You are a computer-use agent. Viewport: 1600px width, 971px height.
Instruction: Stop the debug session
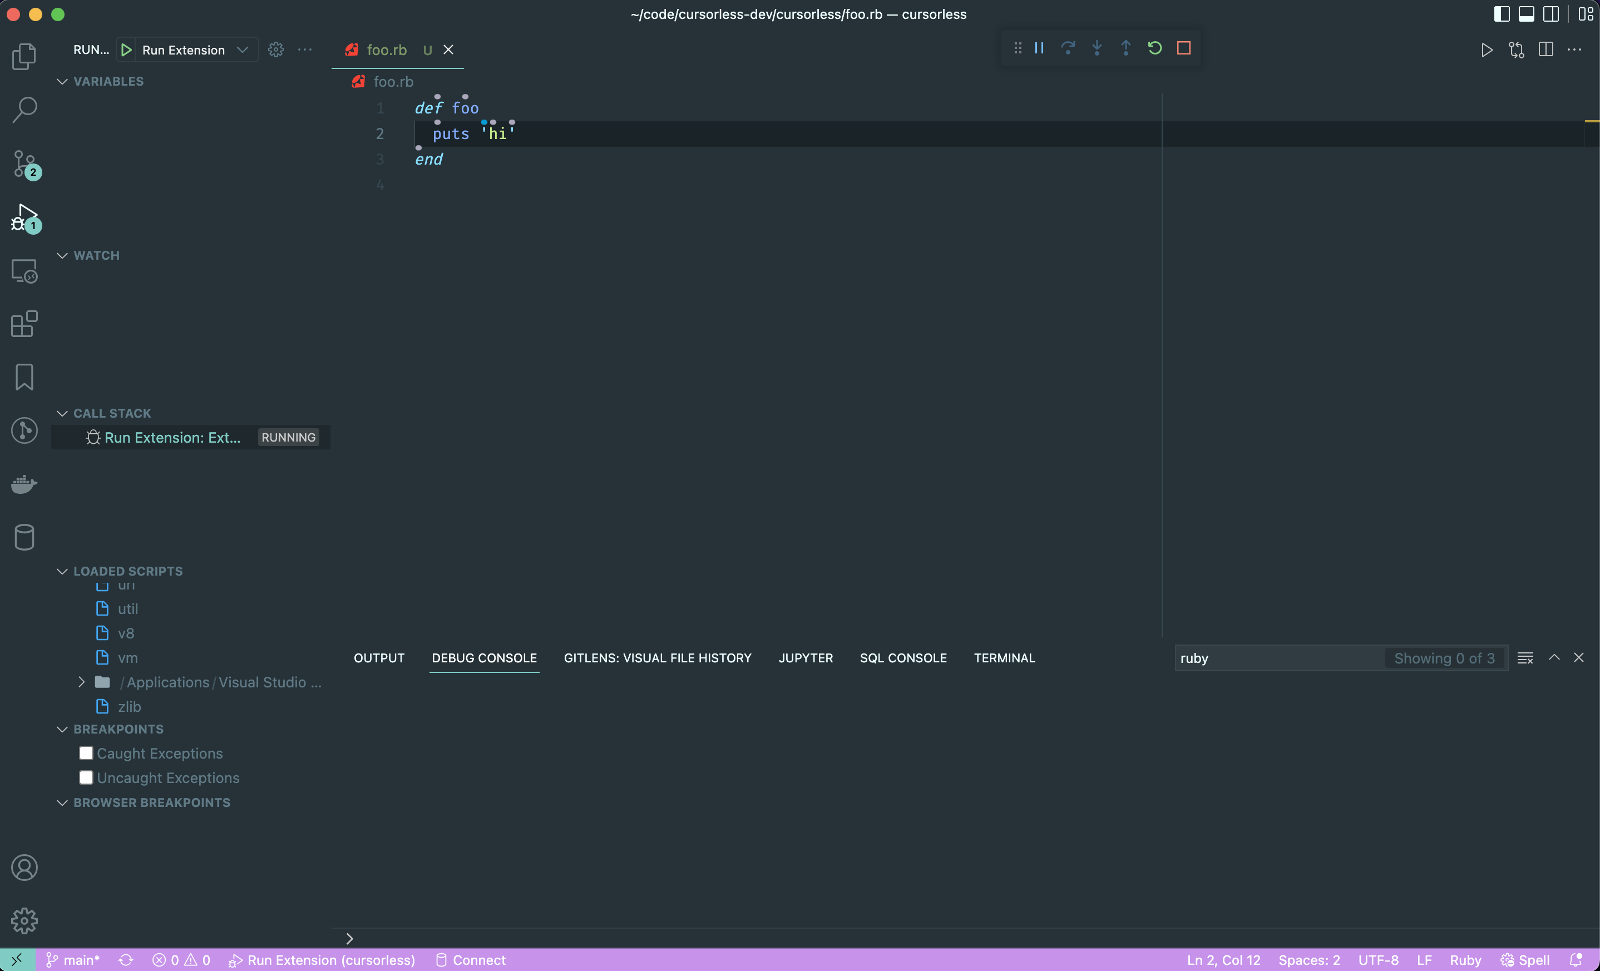click(1184, 47)
